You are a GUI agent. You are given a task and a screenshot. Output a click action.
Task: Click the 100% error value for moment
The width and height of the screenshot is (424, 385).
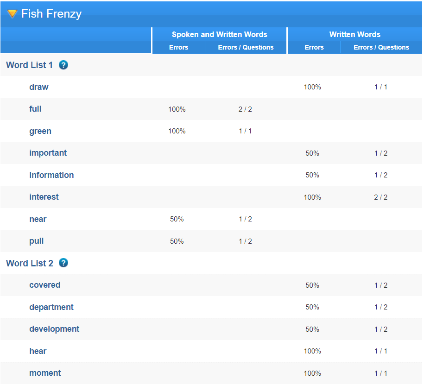312,373
